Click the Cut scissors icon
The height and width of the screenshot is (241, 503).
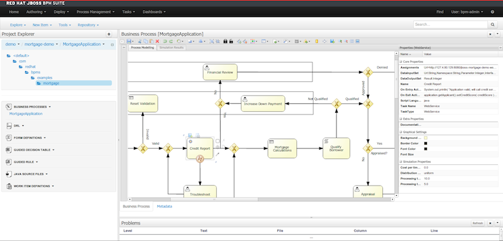[x=140, y=41]
